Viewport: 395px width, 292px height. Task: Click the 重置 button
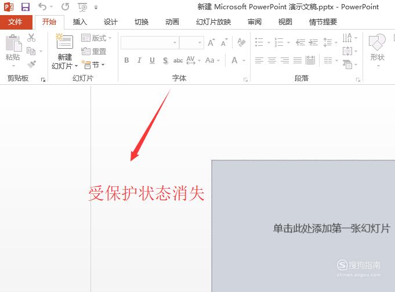[94, 52]
